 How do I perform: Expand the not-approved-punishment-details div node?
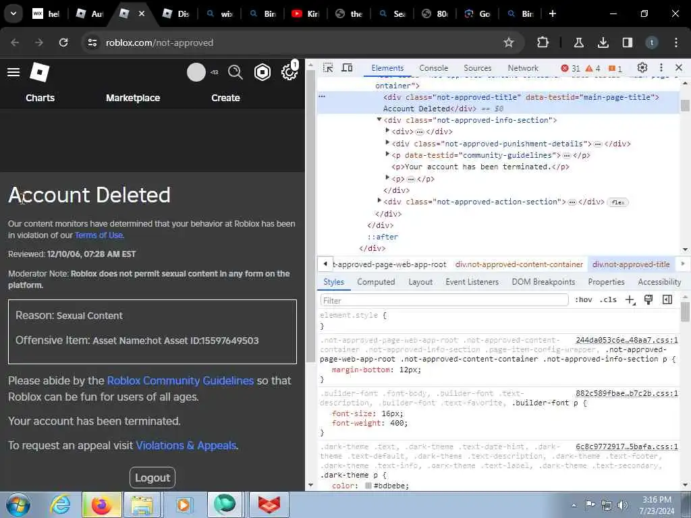(387, 143)
